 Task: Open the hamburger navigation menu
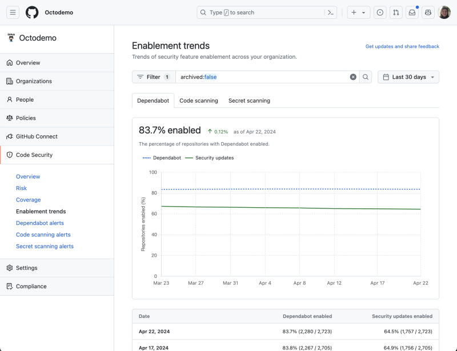pos(13,13)
